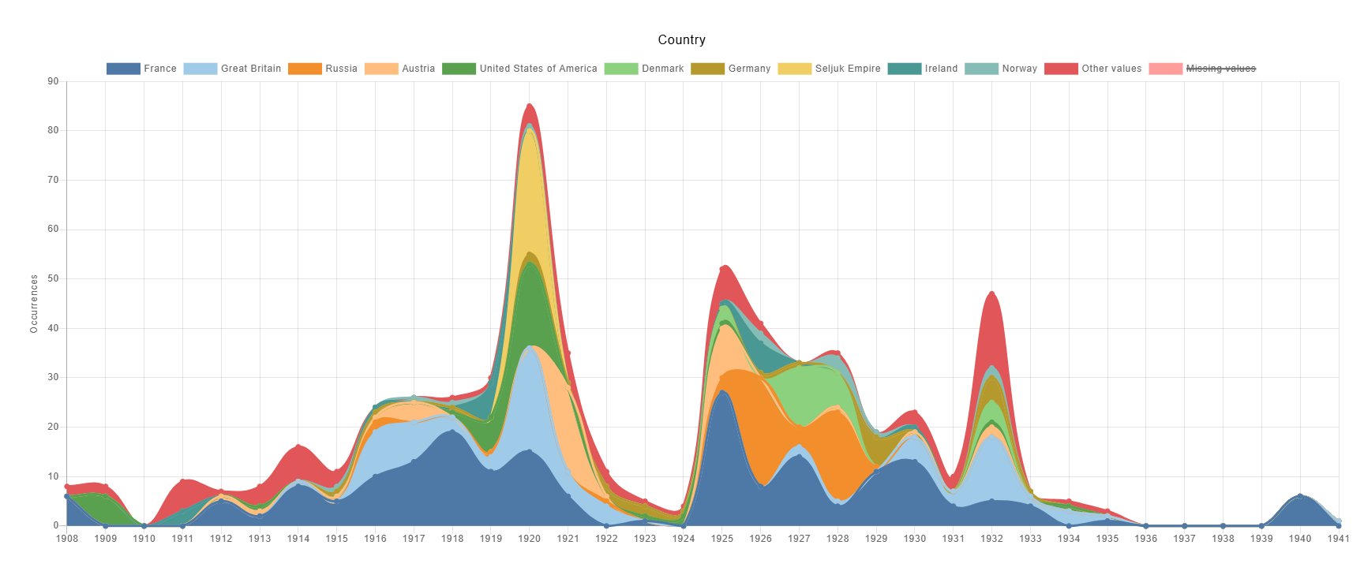Image resolution: width=1364 pixels, height=575 pixels.
Task: Click the Denmark legend swatch
Action: click(x=620, y=69)
